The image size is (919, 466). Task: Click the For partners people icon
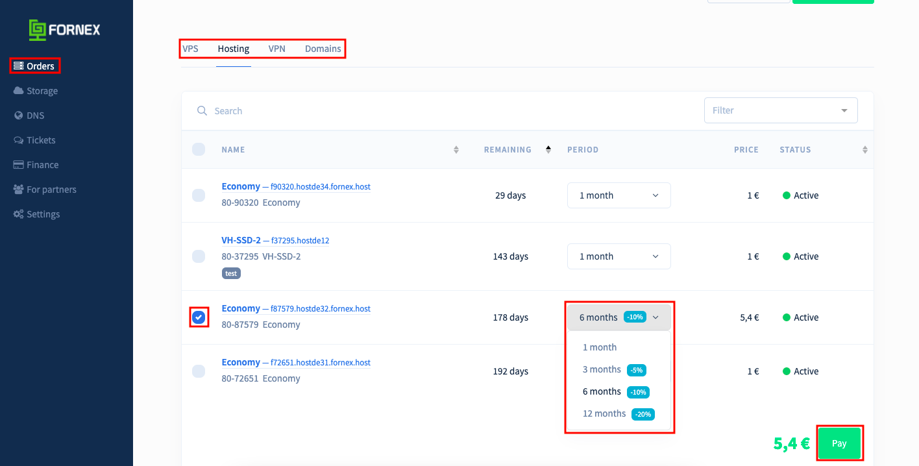pos(18,190)
